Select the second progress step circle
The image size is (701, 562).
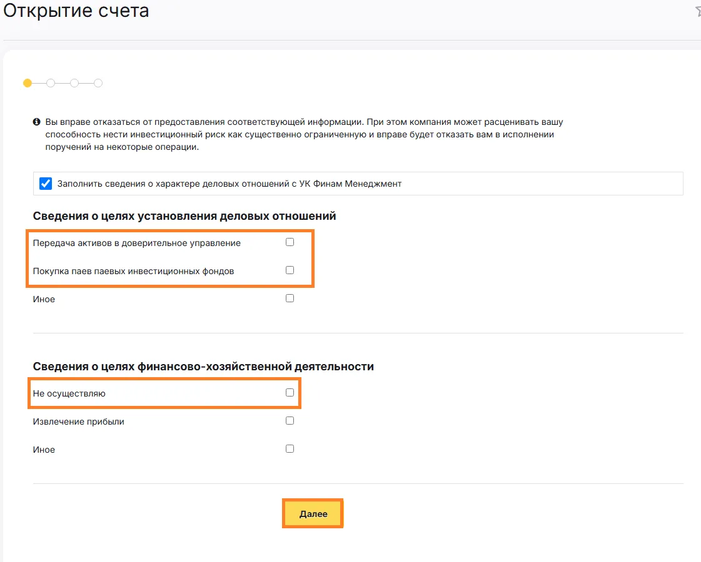click(51, 83)
